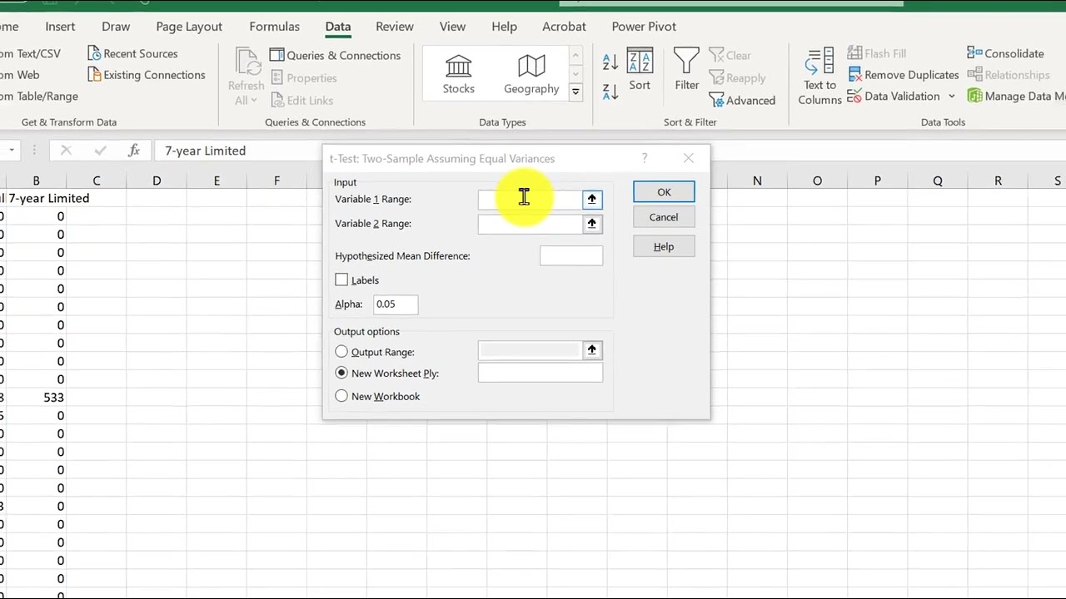Select column P header
The image size is (1066, 599).
[x=877, y=181]
